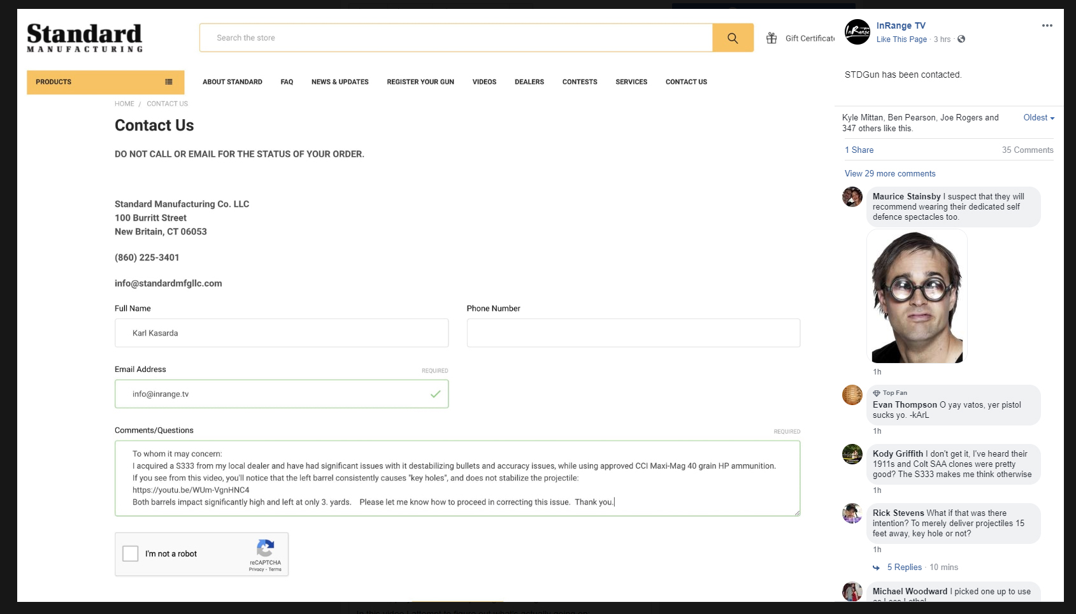Image resolution: width=1076 pixels, height=614 pixels.
Task: Open CONTACT US in navigation bar
Action: click(686, 82)
